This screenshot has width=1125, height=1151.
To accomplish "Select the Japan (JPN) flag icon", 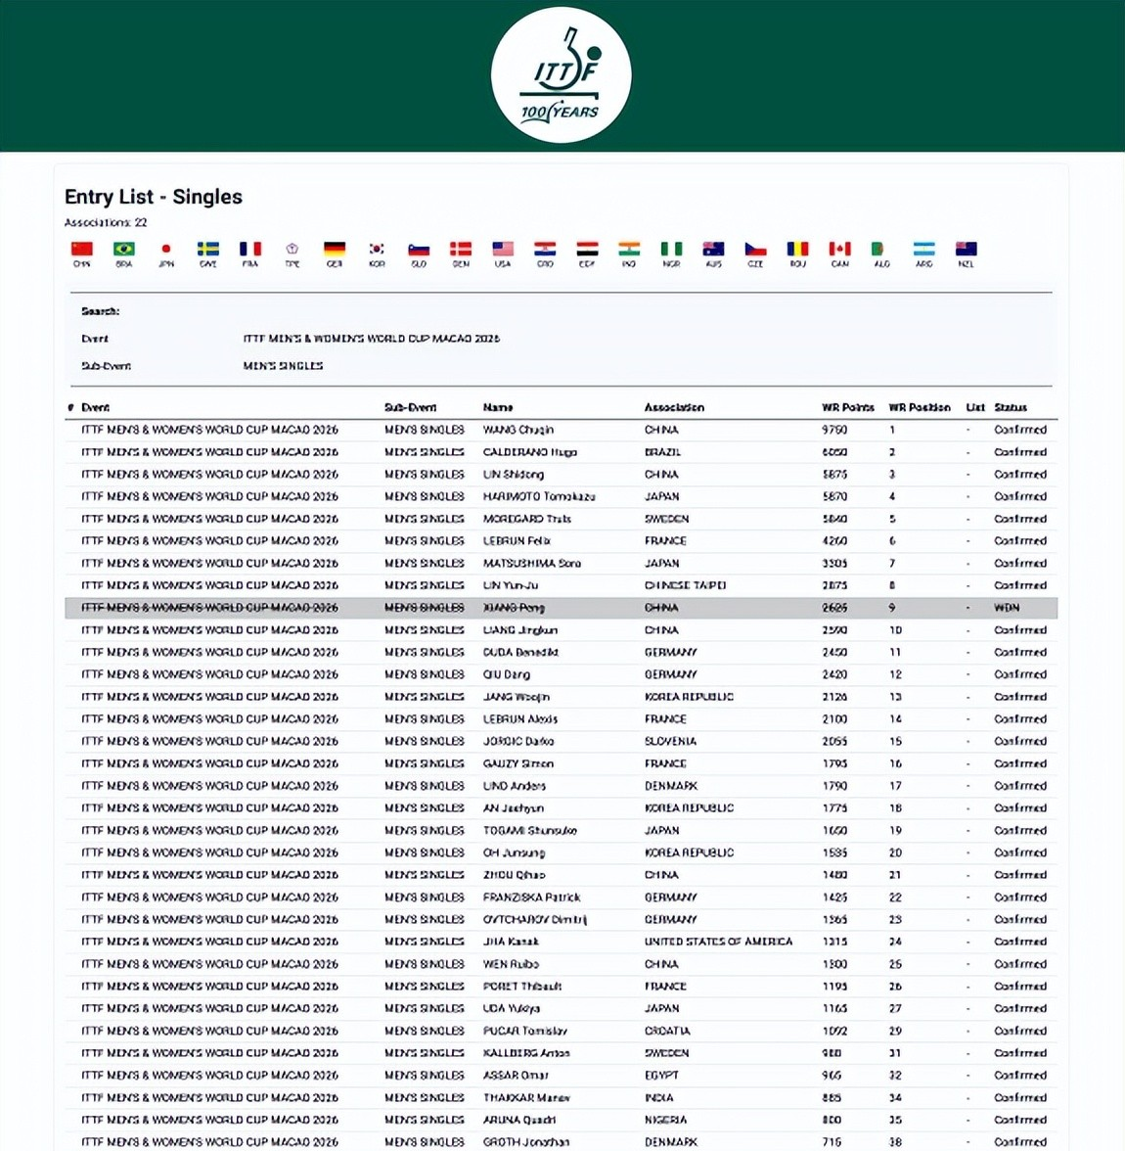I will [x=166, y=249].
